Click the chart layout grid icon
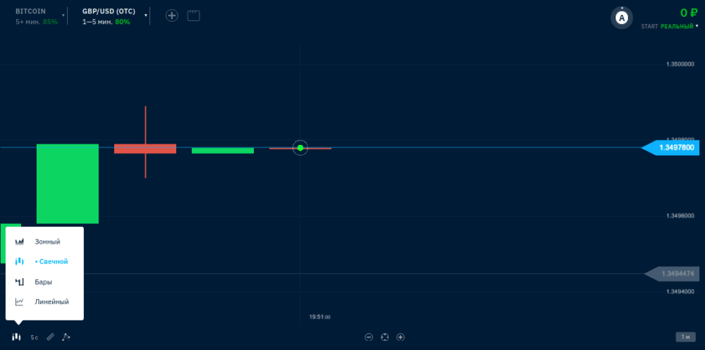Screen dimensions: 705x350 coord(194,15)
